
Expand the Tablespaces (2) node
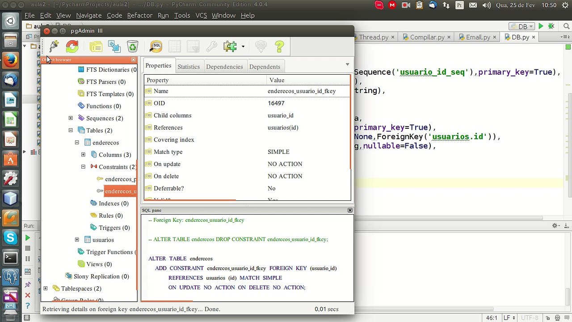[x=46, y=288]
